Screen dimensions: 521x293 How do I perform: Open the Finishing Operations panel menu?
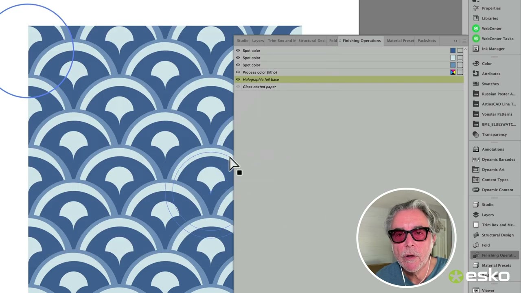[x=464, y=41]
